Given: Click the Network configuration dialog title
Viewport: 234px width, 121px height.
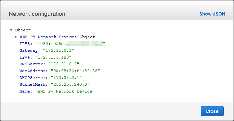Looking at the screenshot, I should point(37,14).
